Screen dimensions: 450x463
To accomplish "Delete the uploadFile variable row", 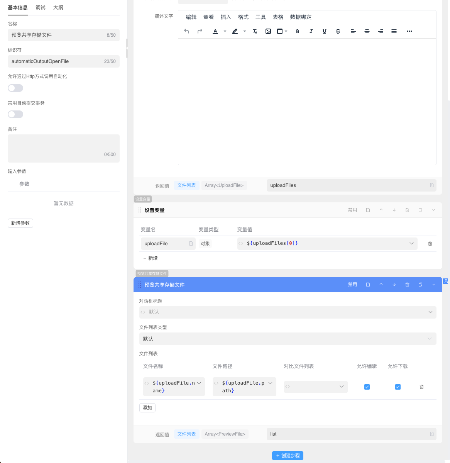I will click(430, 244).
